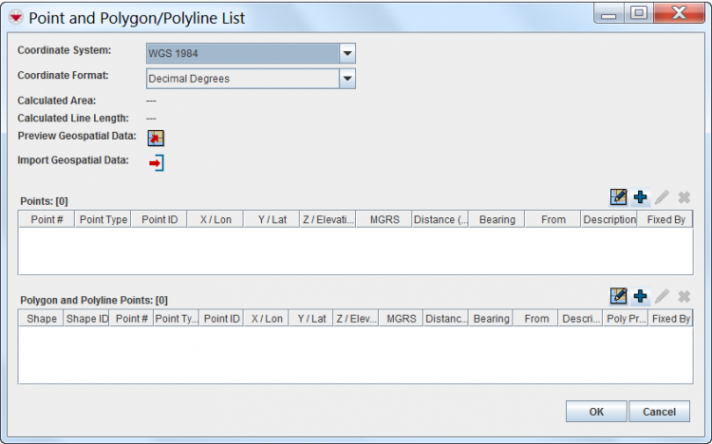Click the application icon in title bar
Screen dimensions: 712x444
15,18
